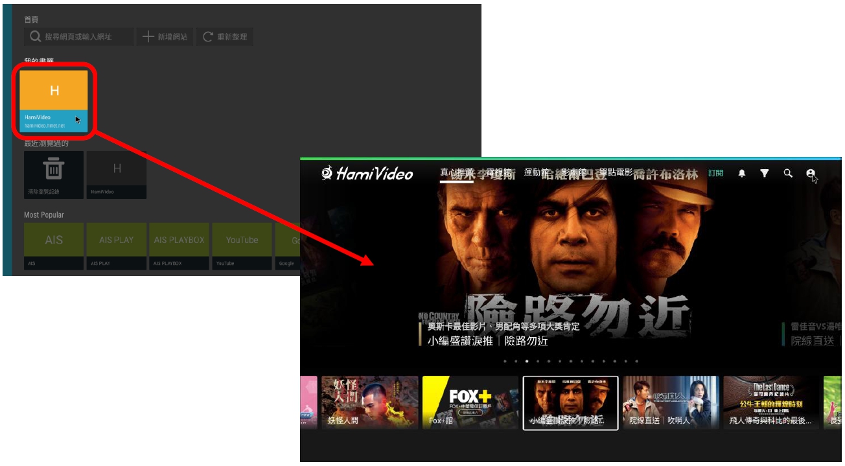This screenshot has width=845, height=466.
Task: Click the plus icon of 新增網站
Action: [x=148, y=37]
